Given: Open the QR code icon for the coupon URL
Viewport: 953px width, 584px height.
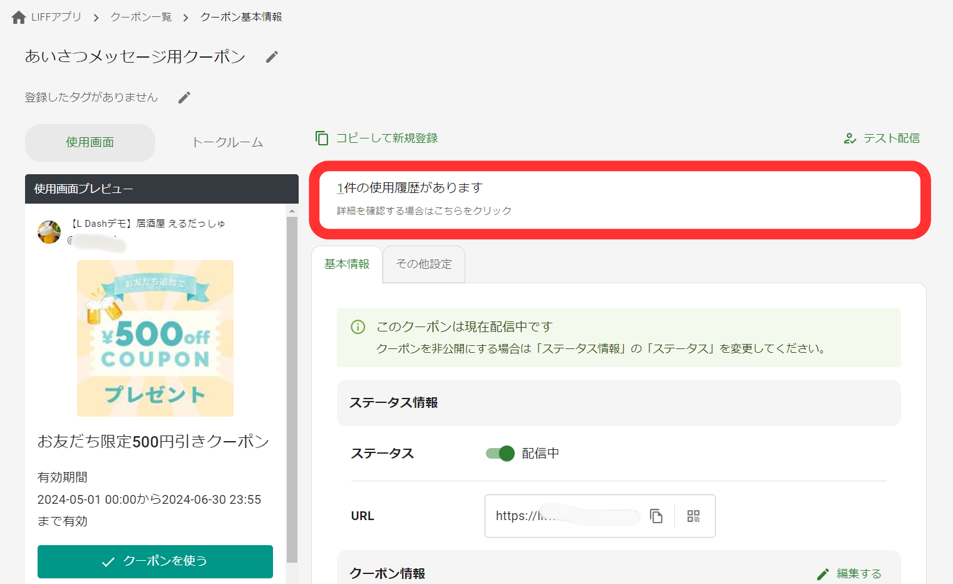Looking at the screenshot, I should point(693,516).
